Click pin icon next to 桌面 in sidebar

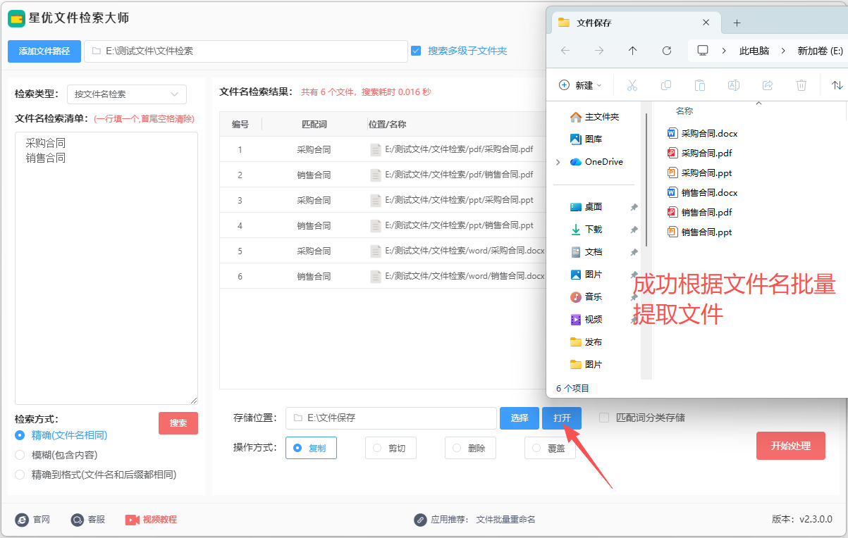click(634, 207)
